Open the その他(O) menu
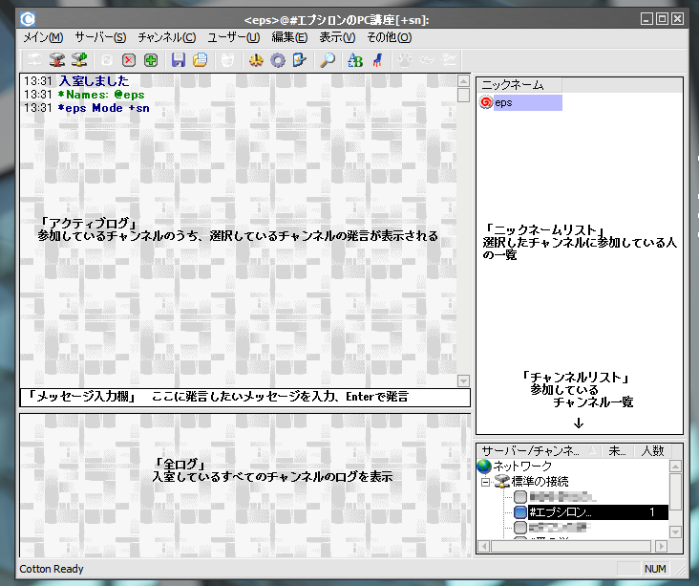 pos(389,37)
